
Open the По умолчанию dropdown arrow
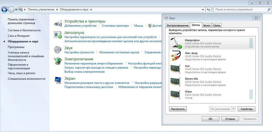coord(233,109)
